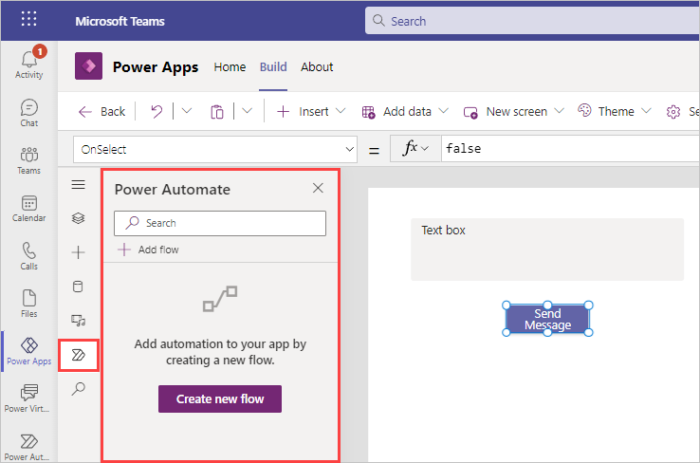Open the studio search magnifier icon
Screen dimensions: 700x463
(x=78, y=389)
